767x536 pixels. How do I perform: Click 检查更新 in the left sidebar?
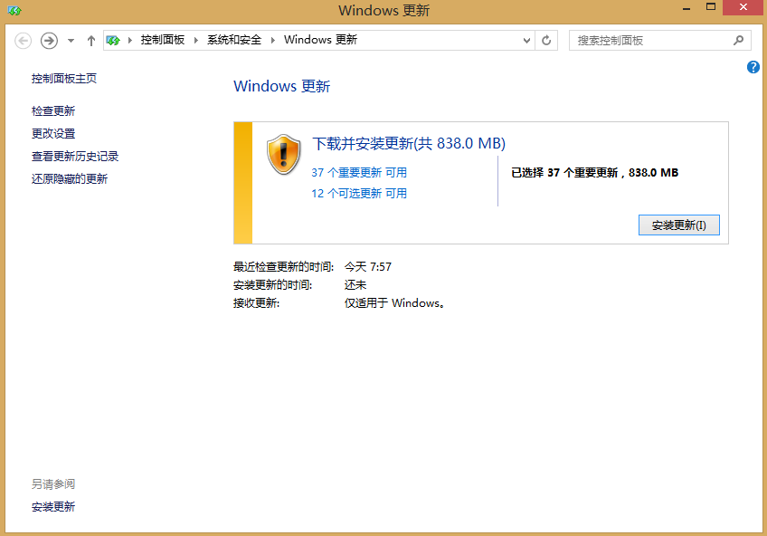(53, 110)
